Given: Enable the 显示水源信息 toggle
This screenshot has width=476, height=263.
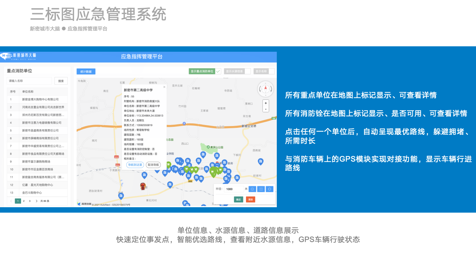Looking at the screenshot, I should pos(237,71).
